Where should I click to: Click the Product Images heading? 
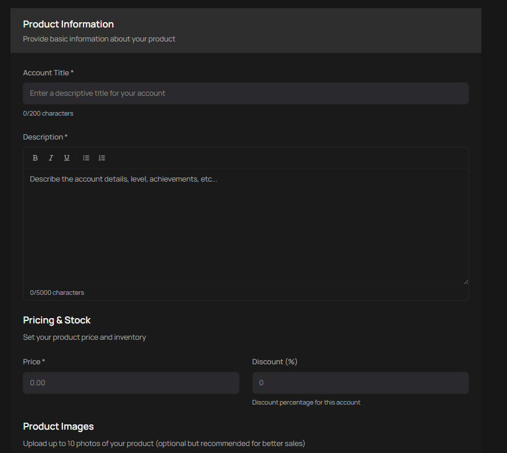point(58,427)
